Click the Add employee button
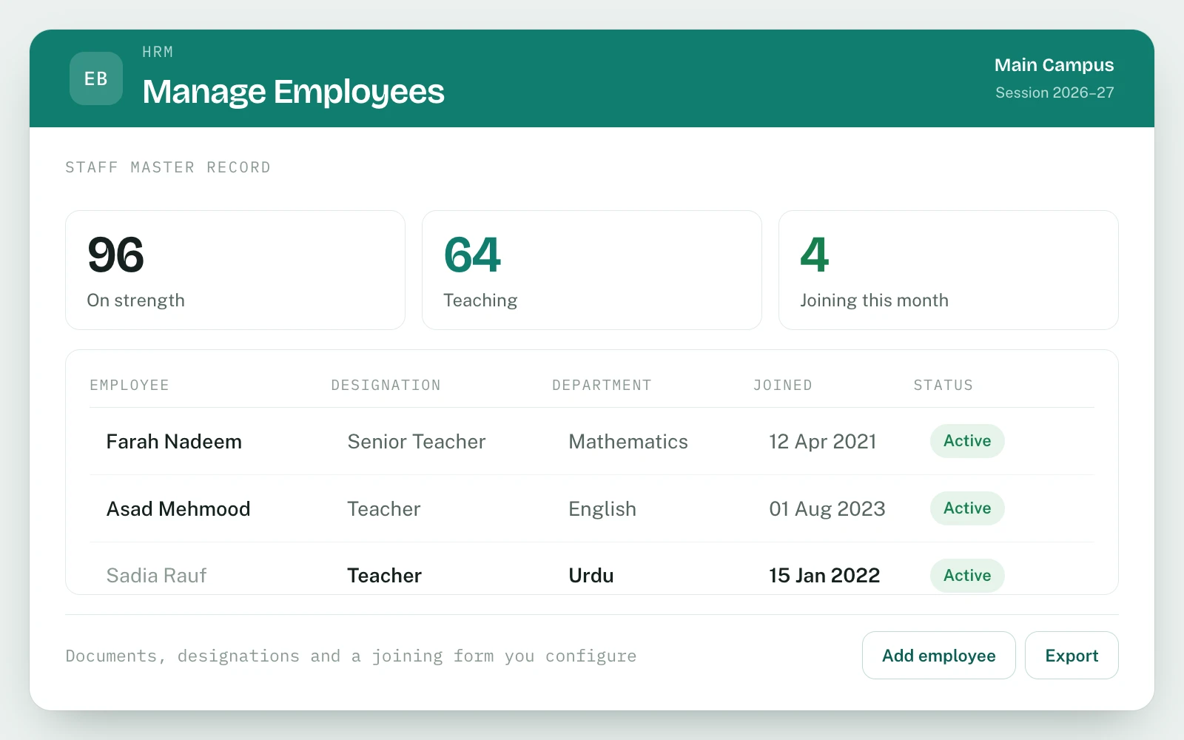This screenshot has width=1184, height=740. 938,656
